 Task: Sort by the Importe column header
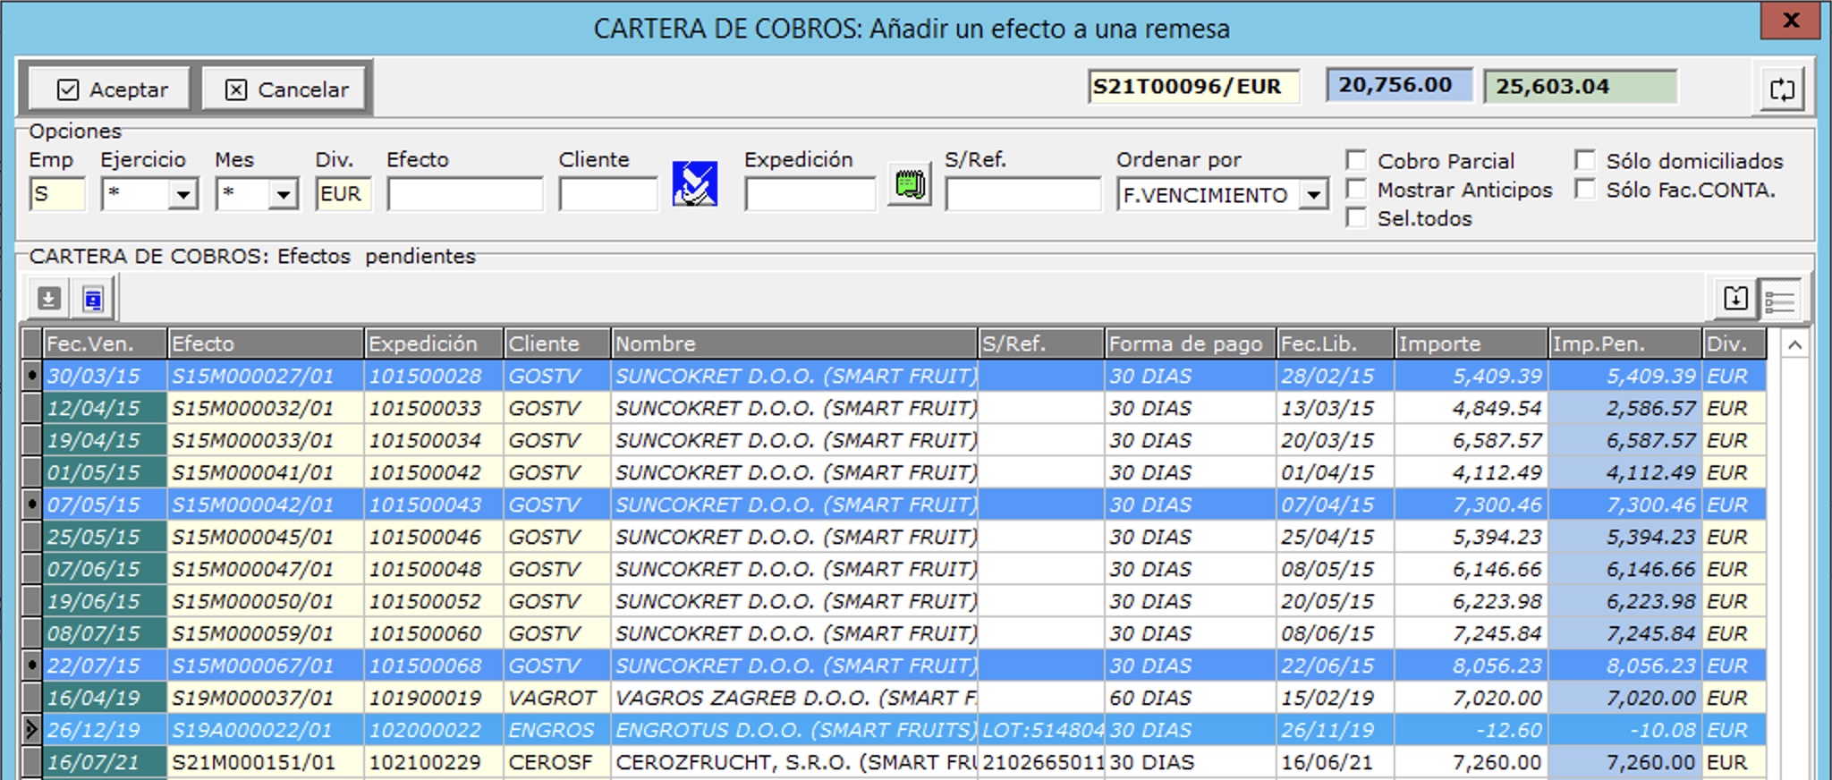click(x=1470, y=343)
